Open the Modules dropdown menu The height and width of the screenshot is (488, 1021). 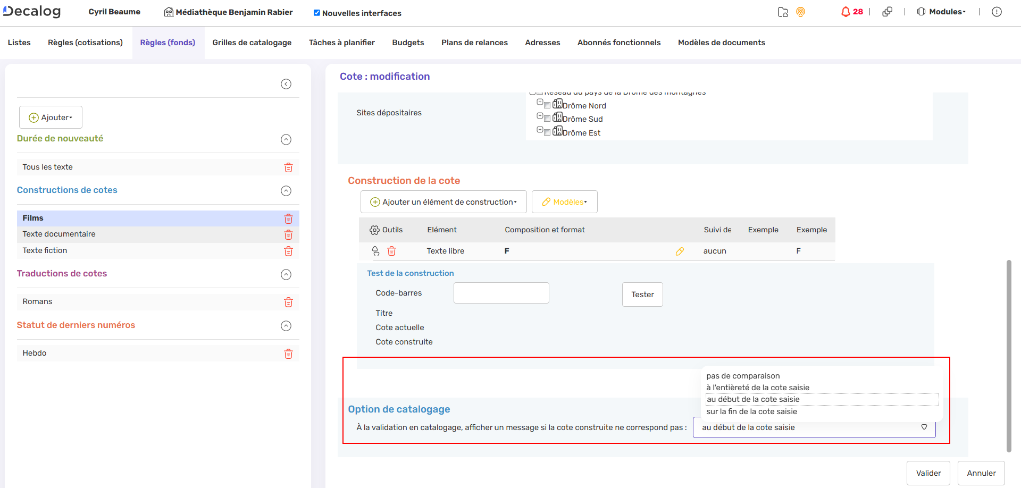[x=941, y=12]
